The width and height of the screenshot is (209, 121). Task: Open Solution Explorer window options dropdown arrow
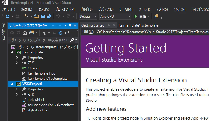pos(65,25)
